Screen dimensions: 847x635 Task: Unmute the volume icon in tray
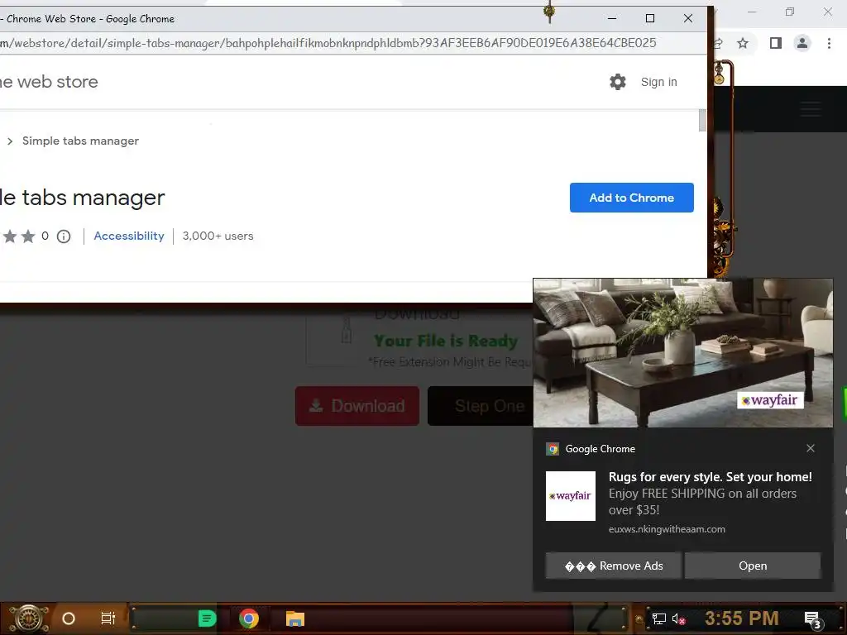(678, 618)
